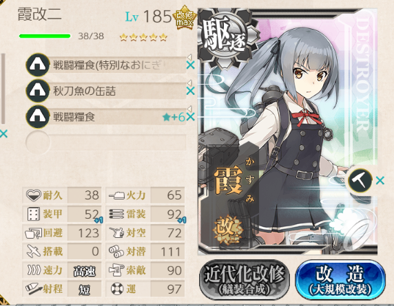Click the small arrow above the first equipment slot
This screenshot has height=306, width=394.
[x=189, y=57]
